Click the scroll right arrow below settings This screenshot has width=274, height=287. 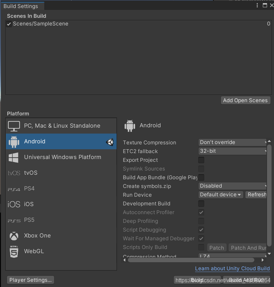point(262,260)
